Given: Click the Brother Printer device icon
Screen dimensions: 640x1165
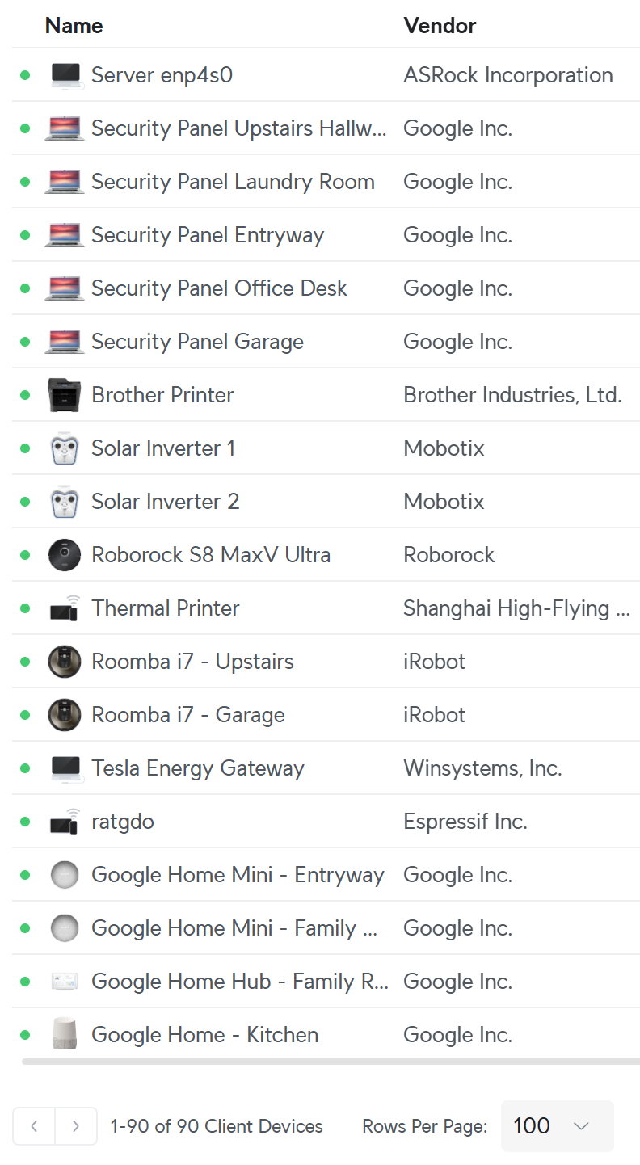Looking at the screenshot, I should (x=65, y=395).
